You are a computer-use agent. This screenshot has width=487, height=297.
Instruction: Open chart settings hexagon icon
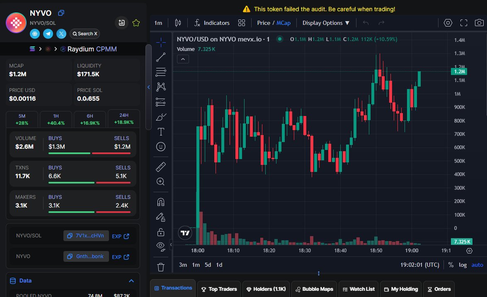coord(448,23)
